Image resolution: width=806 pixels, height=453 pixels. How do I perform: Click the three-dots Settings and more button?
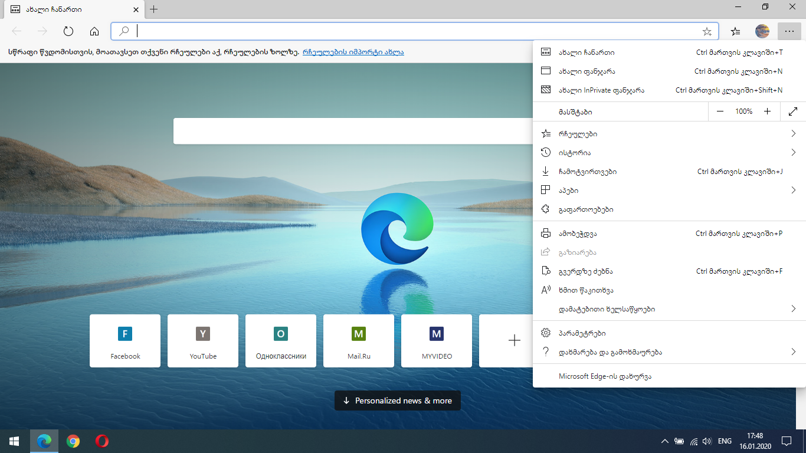tap(789, 31)
